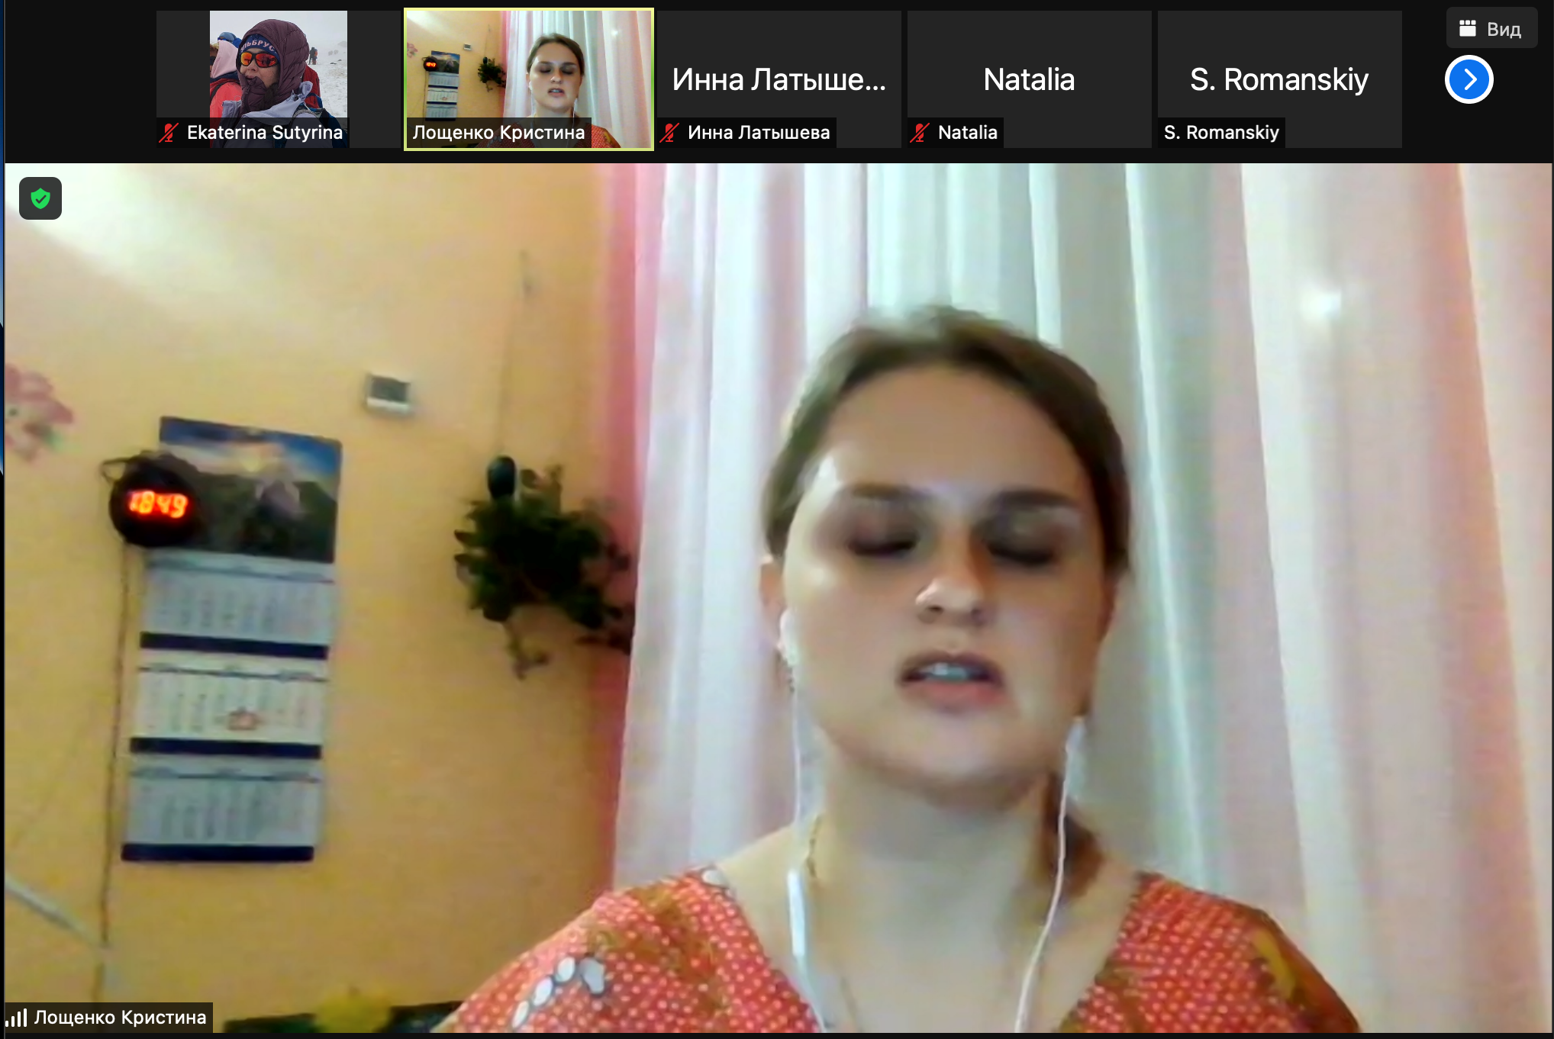Show next participants with blue arrow button
This screenshot has height=1039, width=1554.
click(x=1469, y=79)
